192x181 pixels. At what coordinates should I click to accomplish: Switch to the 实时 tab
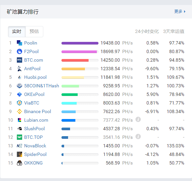click(17, 32)
